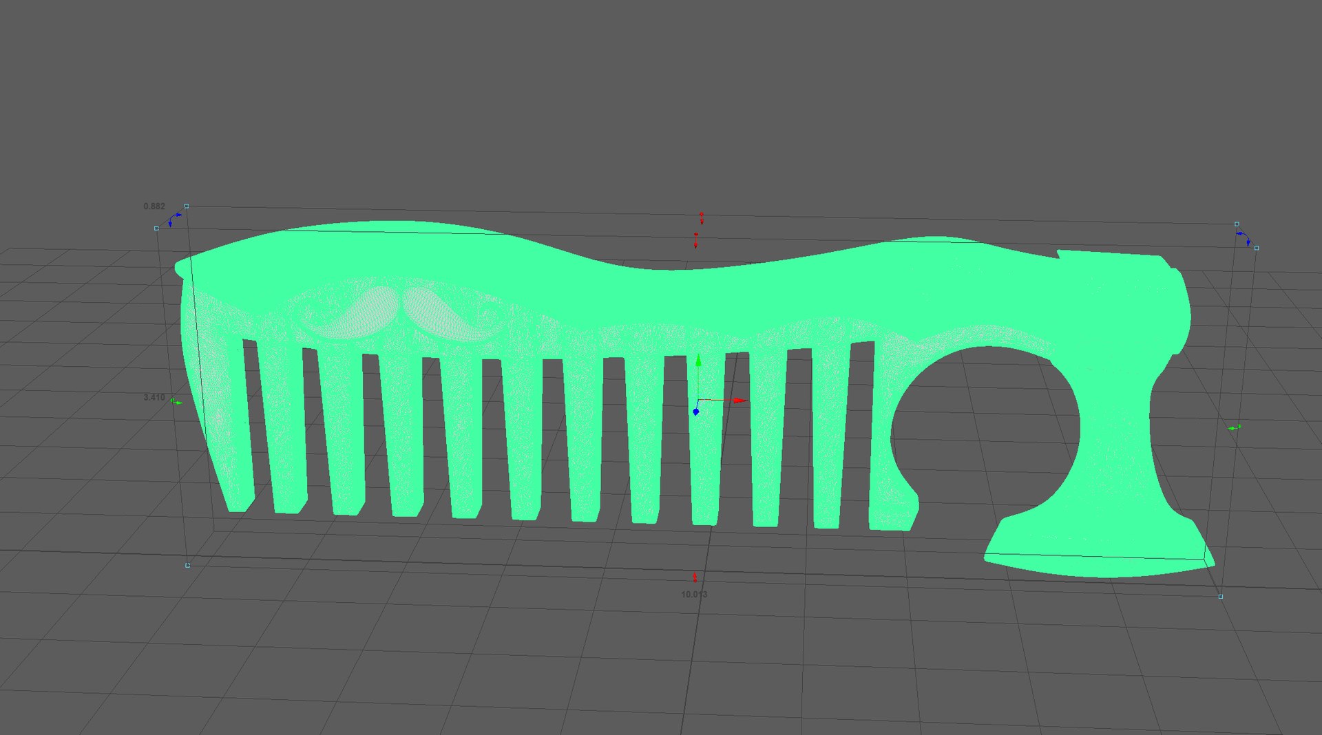1322x735 pixels.
Task: Click the blue rotate arrows near the 0.882 label
Action: (x=175, y=219)
